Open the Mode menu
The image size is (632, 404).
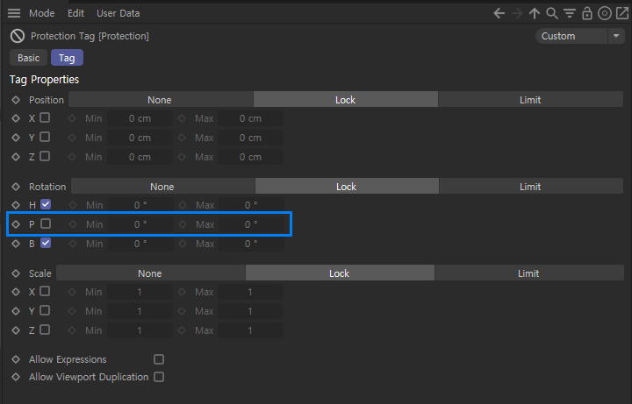(41, 13)
